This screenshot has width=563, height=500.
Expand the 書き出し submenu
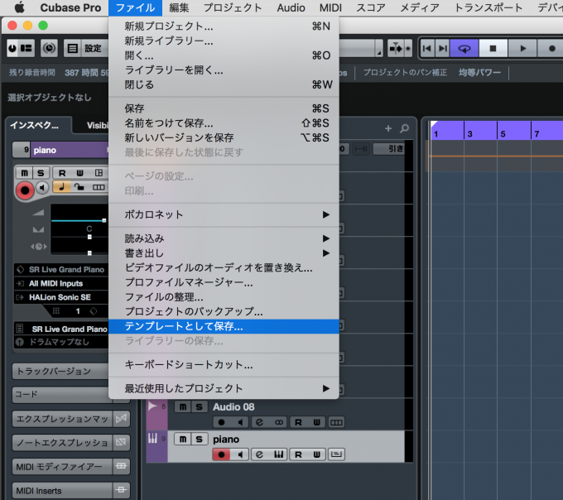[224, 253]
